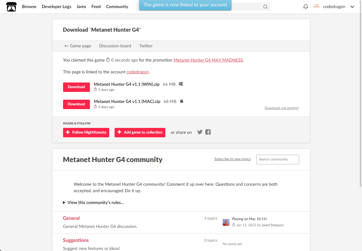
Task: Click the codedragon username in header
Action: point(334,7)
